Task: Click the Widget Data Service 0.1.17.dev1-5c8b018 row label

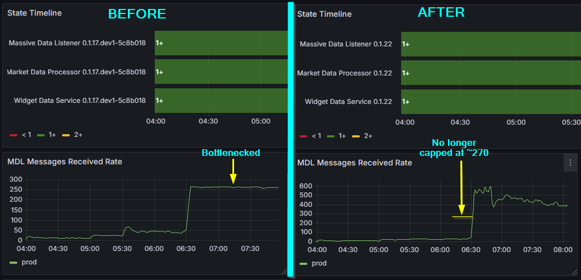Action: [79, 101]
